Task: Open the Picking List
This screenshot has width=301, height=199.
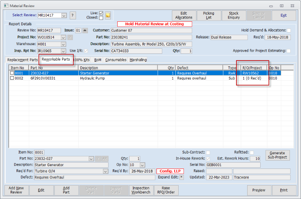Action: 208,15
